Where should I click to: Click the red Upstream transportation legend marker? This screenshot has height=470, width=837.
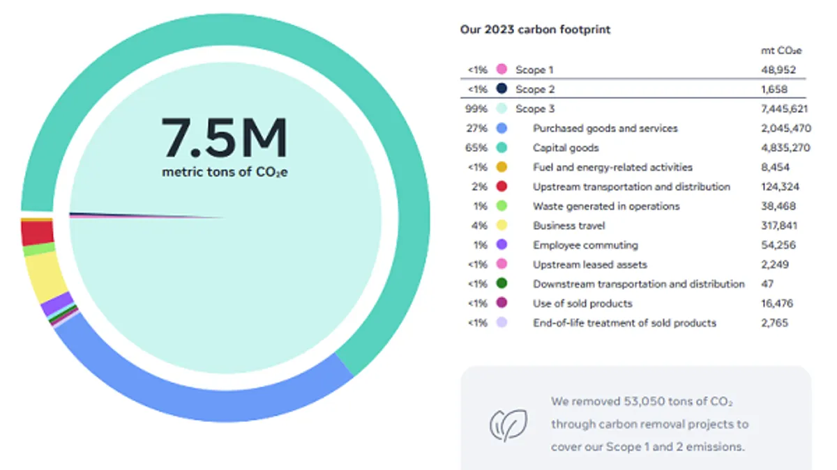click(x=501, y=186)
